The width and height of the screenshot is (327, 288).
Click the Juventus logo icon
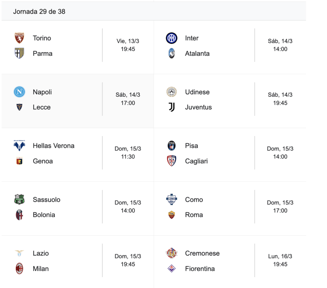[171, 107]
